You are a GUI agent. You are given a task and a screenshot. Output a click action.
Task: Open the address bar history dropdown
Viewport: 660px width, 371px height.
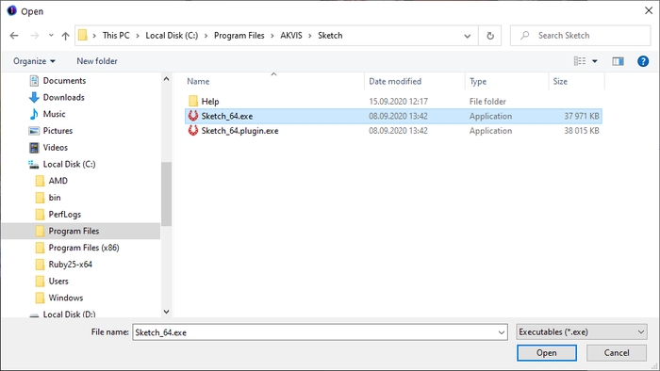tap(468, 36)
